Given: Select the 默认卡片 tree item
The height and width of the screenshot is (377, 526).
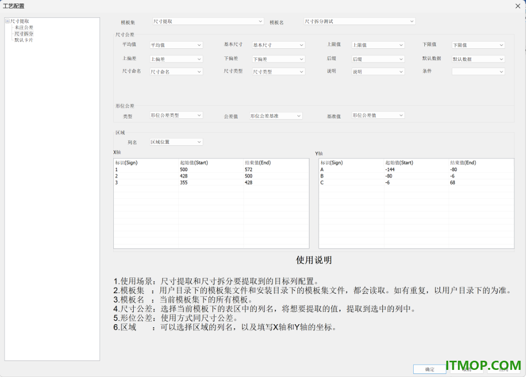Looking at the screenshot, I should (x=24, y=40).
